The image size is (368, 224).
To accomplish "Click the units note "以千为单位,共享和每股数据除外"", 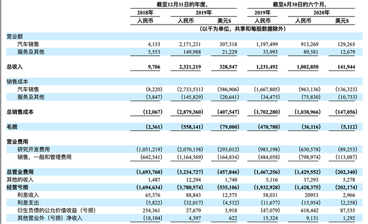I will (x=242, y=29).
